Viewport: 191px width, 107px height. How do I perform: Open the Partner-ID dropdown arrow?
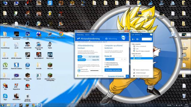coord(125,59)
